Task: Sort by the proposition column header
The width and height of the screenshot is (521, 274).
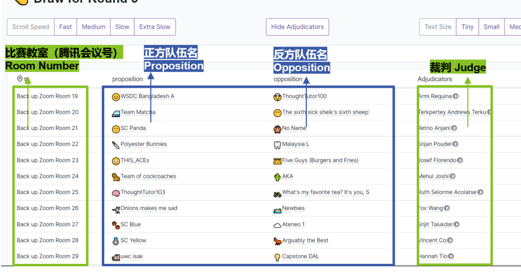Action: click(x=127, y=79)
